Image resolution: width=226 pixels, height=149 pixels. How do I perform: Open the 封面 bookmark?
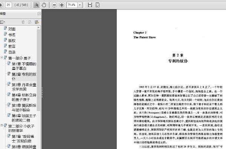pos(12,29)
